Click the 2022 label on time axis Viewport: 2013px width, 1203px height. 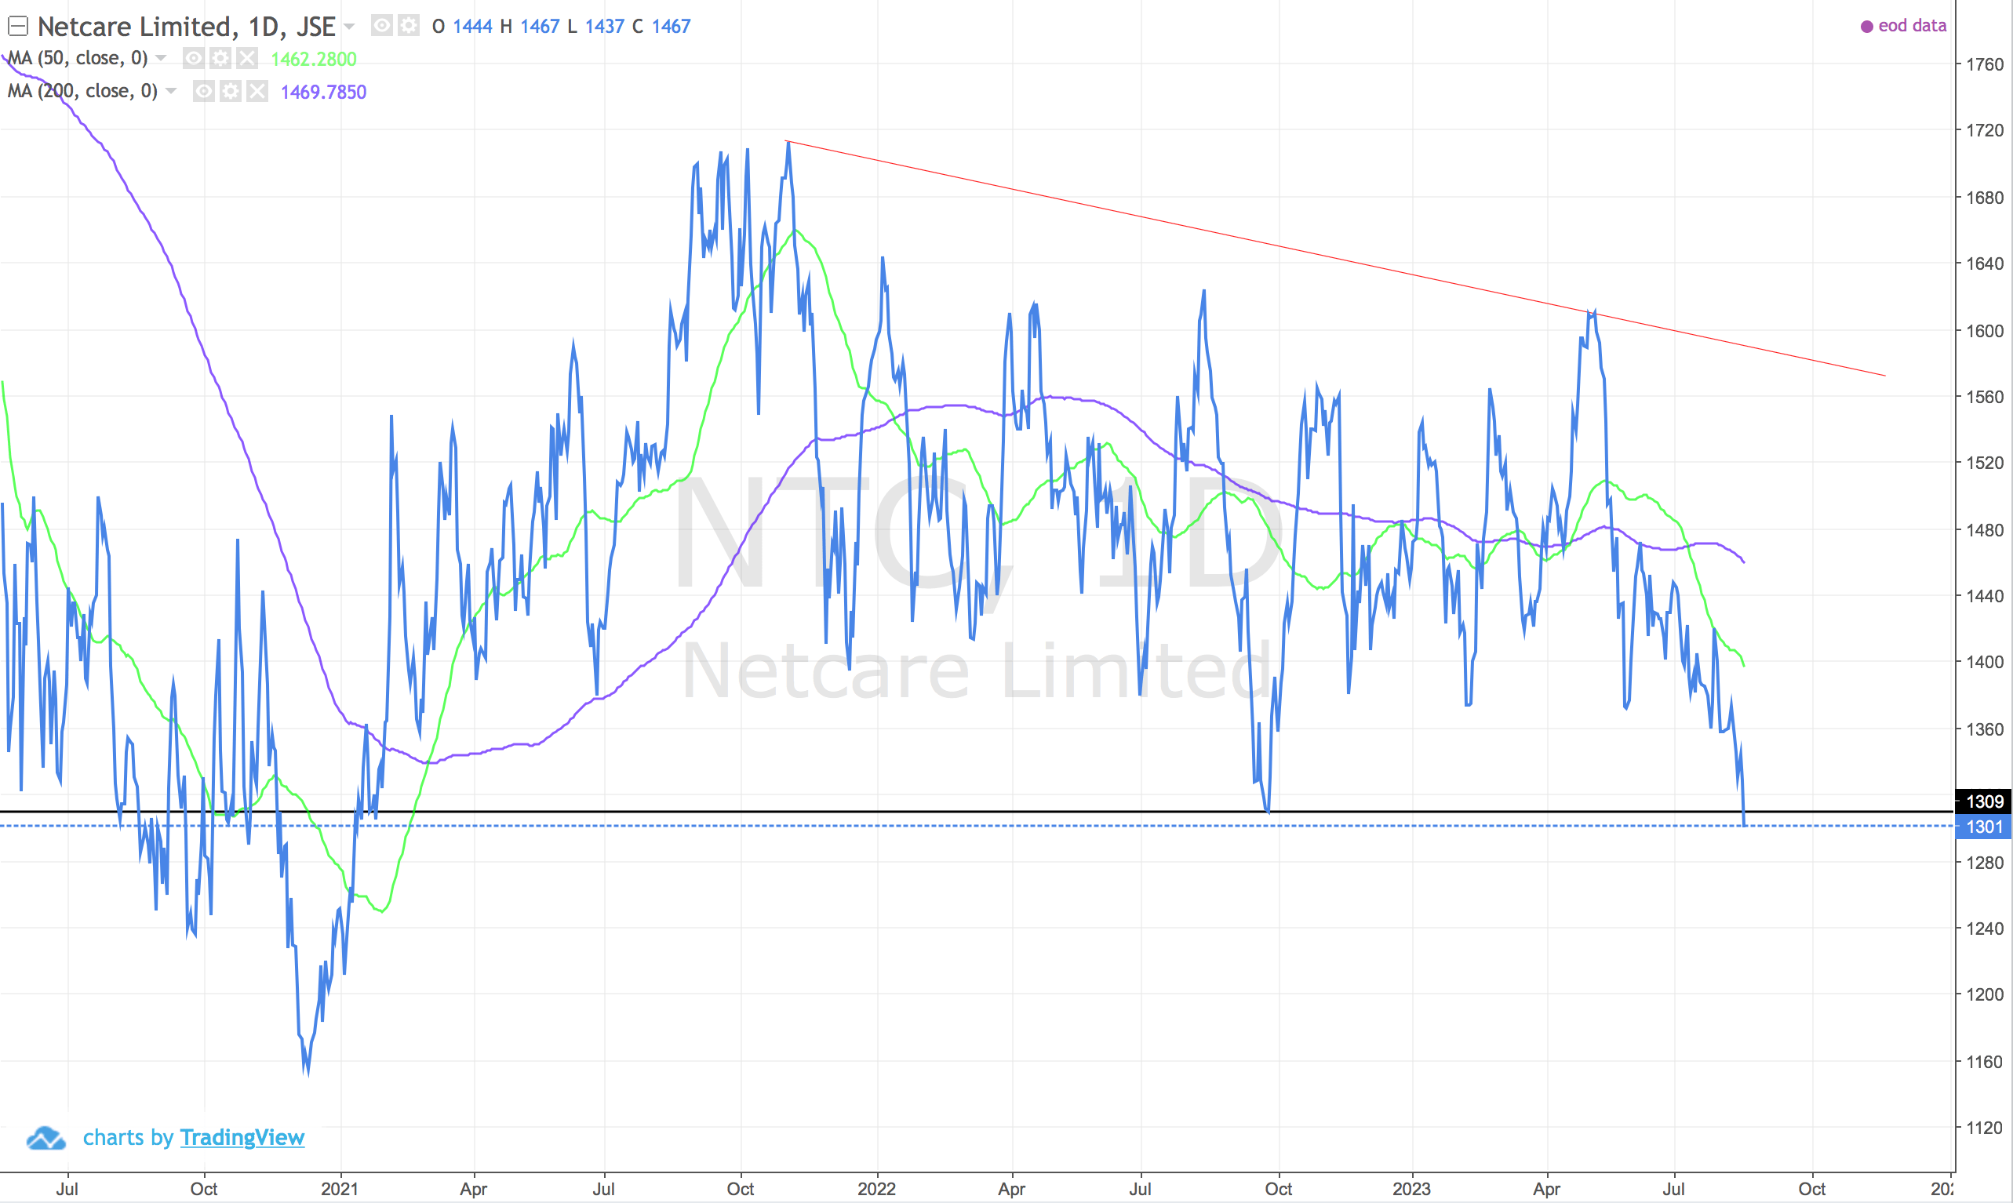tap(876, 1189)
